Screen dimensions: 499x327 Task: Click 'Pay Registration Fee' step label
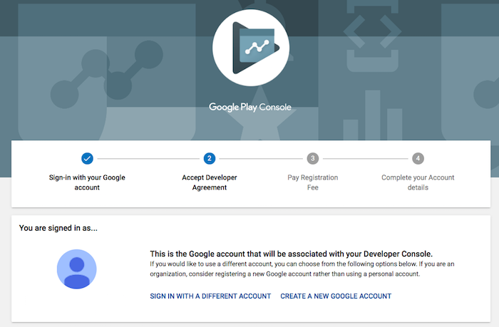[x=313, y=182]
